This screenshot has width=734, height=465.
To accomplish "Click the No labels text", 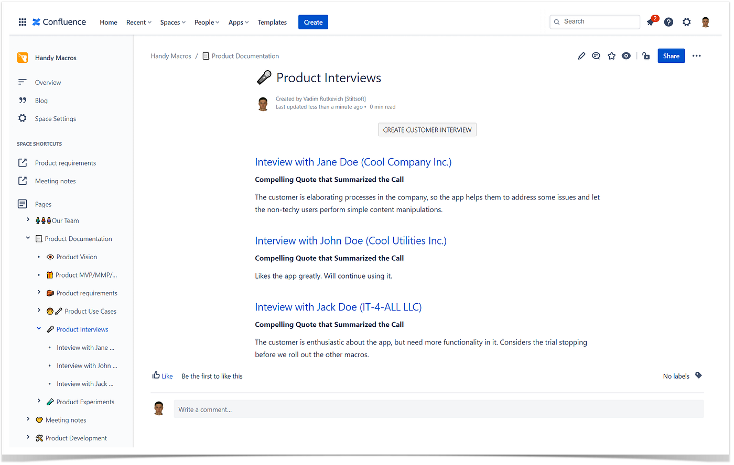I will point(676,376).
